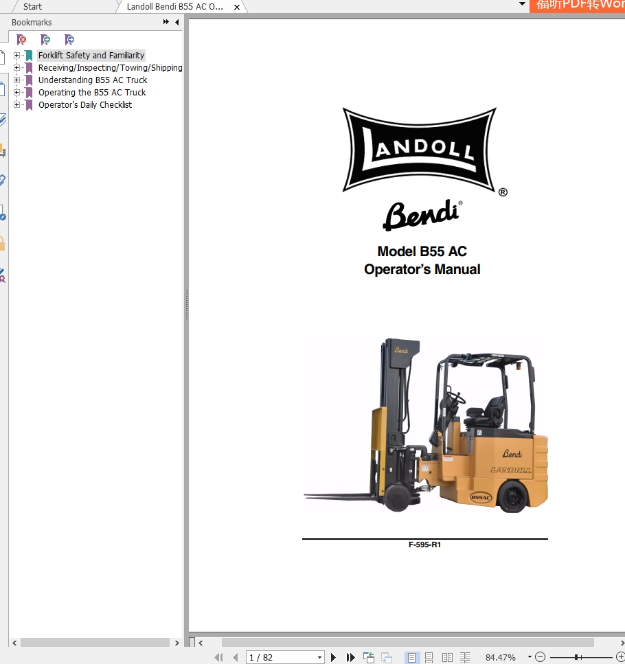Expand all bookmarks with double-arrow icon
The image size is (625, 664).
166,22
